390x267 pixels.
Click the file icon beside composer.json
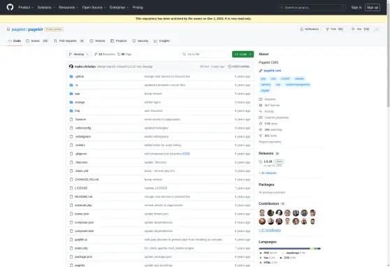pyautogui.click(x=71, y=222)
